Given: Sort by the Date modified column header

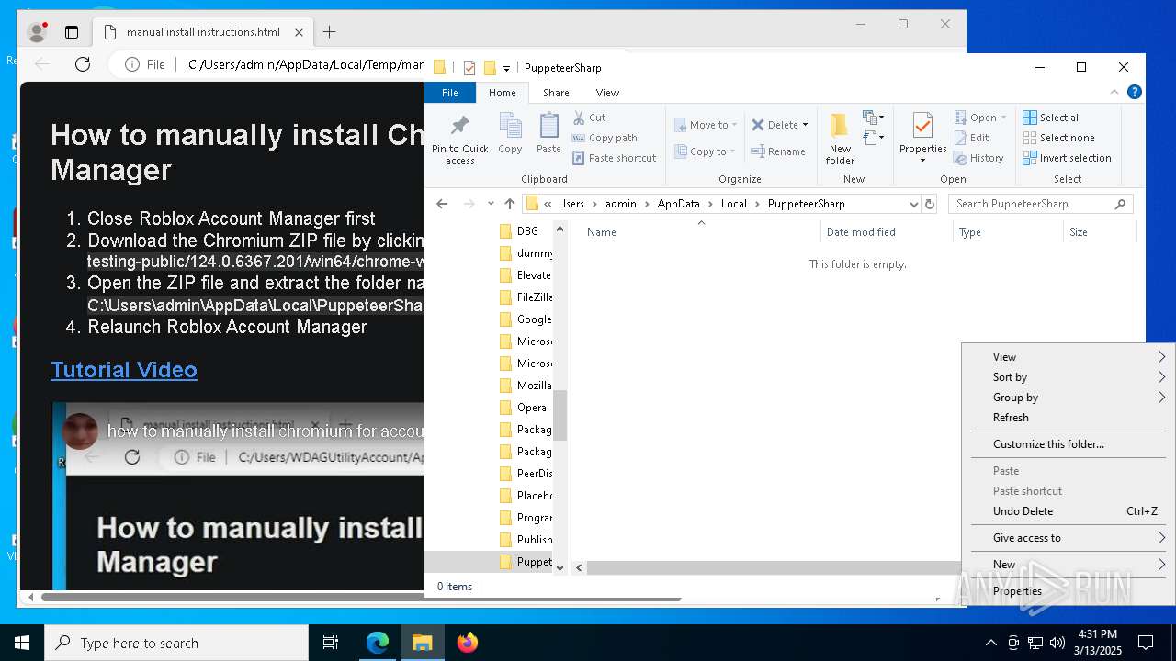Looking at the screenshot, I should tap(887, 232).
